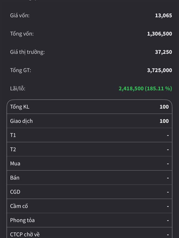Tap the Giao dịch row label
Image resolution: width=179 pixels, height=238 pixels.
pos(21,121)
